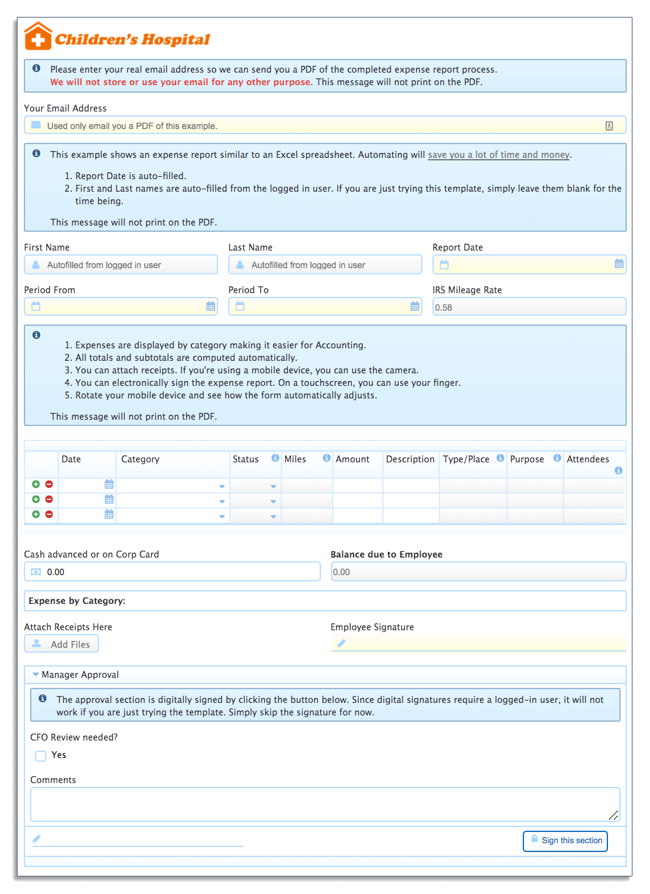Click the Category column header
This screenshot has height=894, width=650.
(x=140, y=459)
